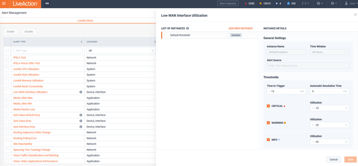The width and height of the screenshot is (358, 166).
Task: Select the Default threshold instance row
Action: [209, 35]
